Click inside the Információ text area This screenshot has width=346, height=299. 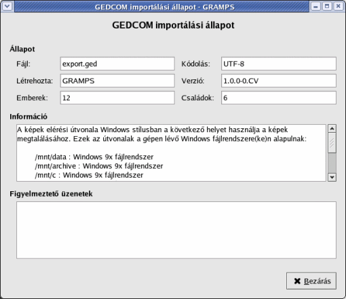point(171,153)
